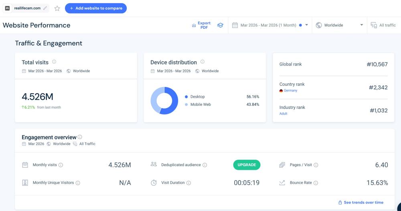Click Export PDF button
The width and height of the screenshot is (401, 211).
tap(201, 25)
